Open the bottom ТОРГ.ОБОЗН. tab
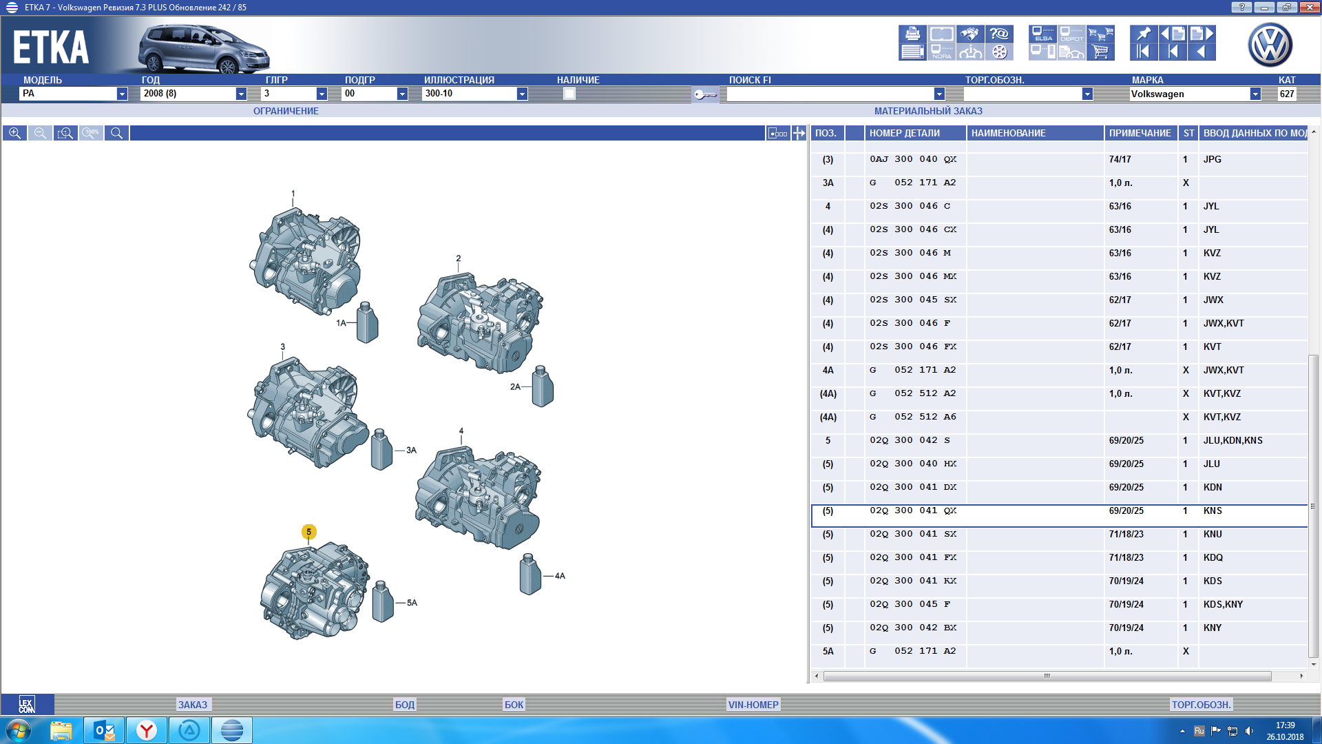Image resolution: width=1322 pixels, height=744 pixels. coord(1202,705)
